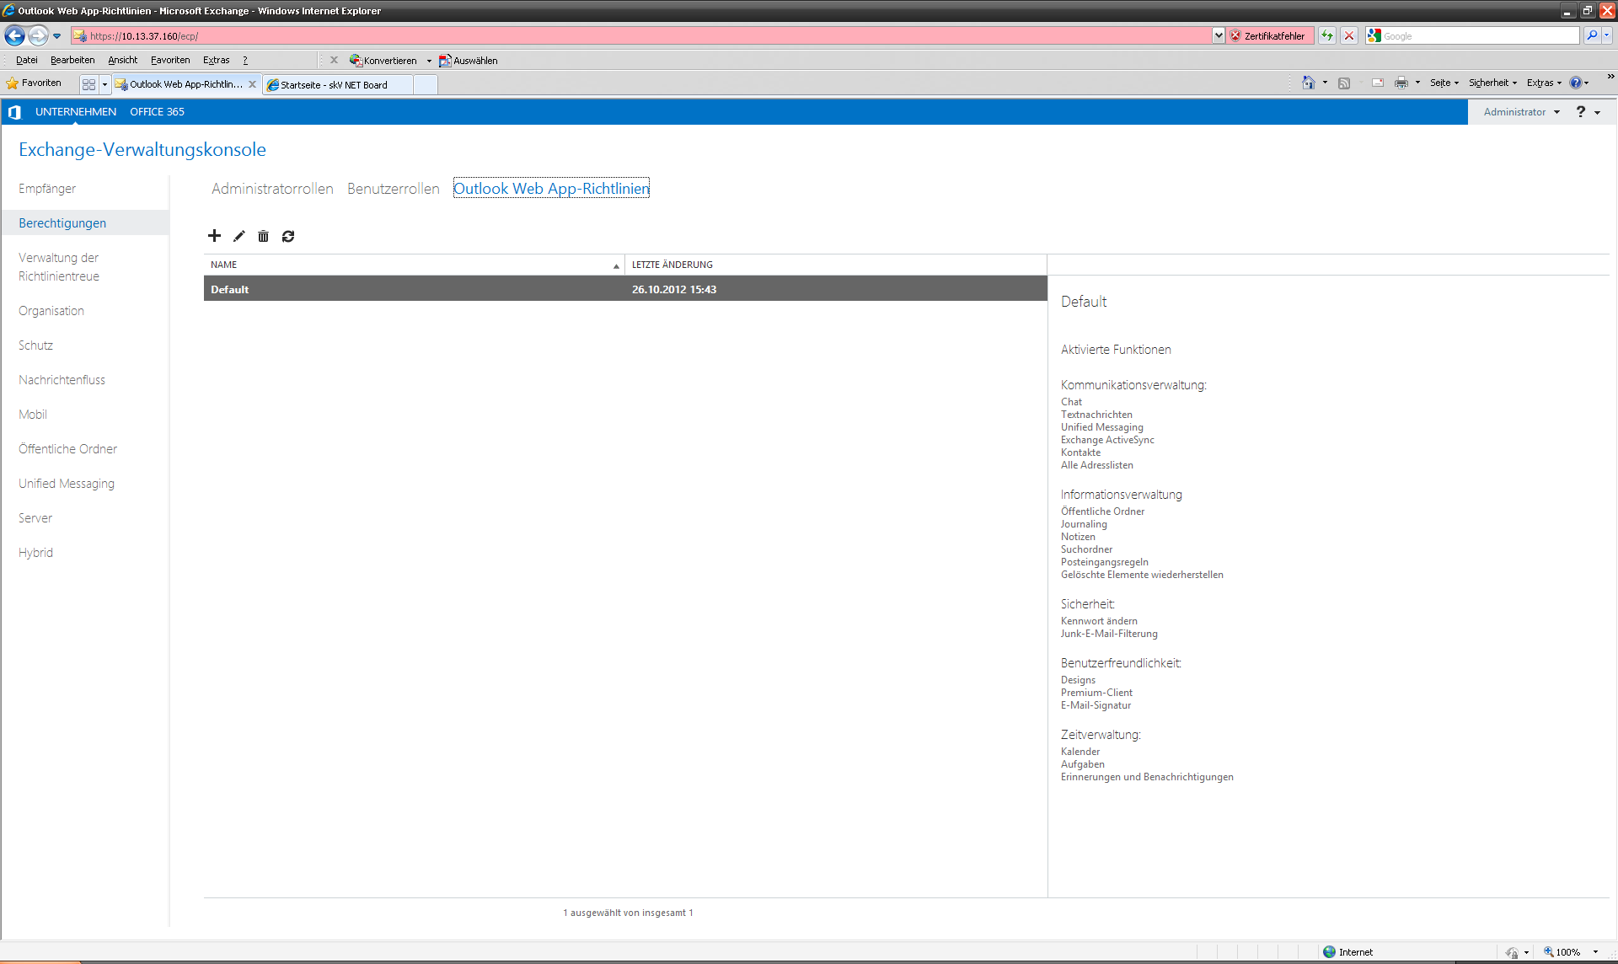The image size is (1618, 964).
Task: Click the browser back arrow button
Action: [14, 35]
